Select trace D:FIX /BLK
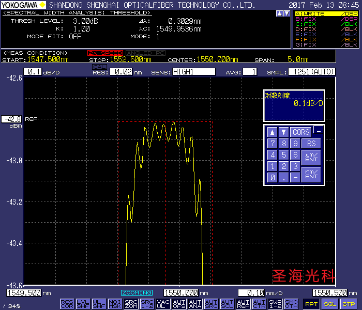 coord(326,29)
